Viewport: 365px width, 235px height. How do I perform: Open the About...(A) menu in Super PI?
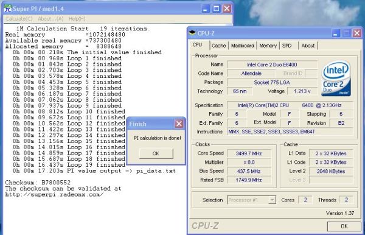point(50,19)
